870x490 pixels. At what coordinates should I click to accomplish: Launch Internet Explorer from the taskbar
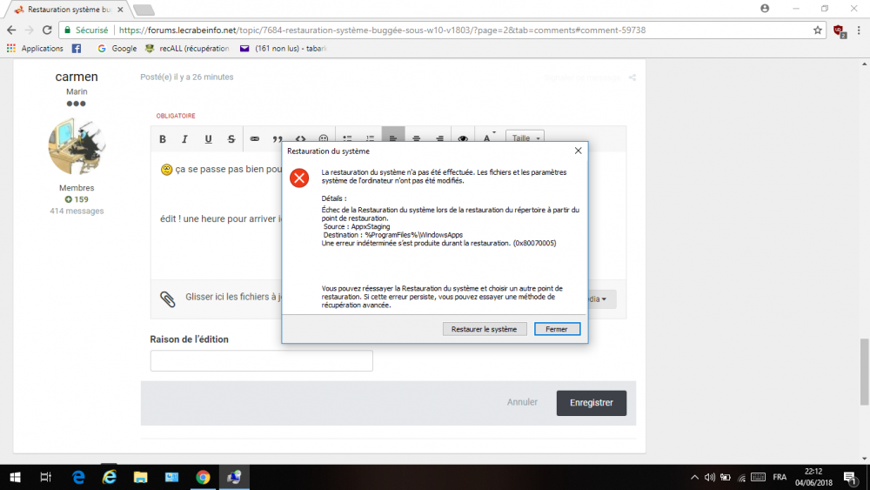[110, 477]
